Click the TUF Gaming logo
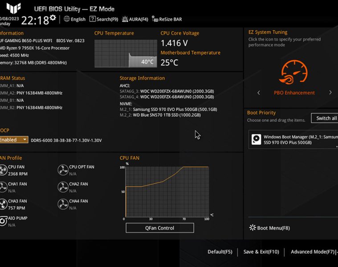Image resolution: width=338 pixels, height=267 pixels. [13, 8]
